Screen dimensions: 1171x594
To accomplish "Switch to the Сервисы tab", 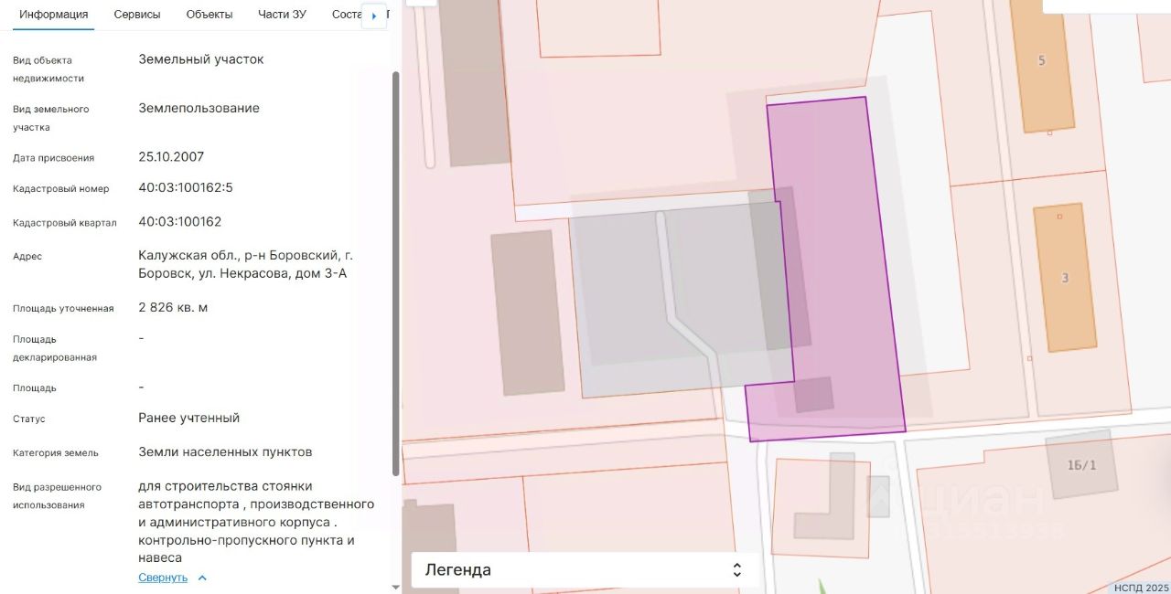I will 137,15.
